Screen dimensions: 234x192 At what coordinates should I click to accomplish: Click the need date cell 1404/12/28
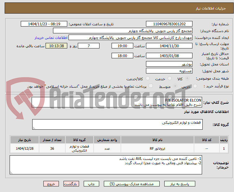coord(24,148)
